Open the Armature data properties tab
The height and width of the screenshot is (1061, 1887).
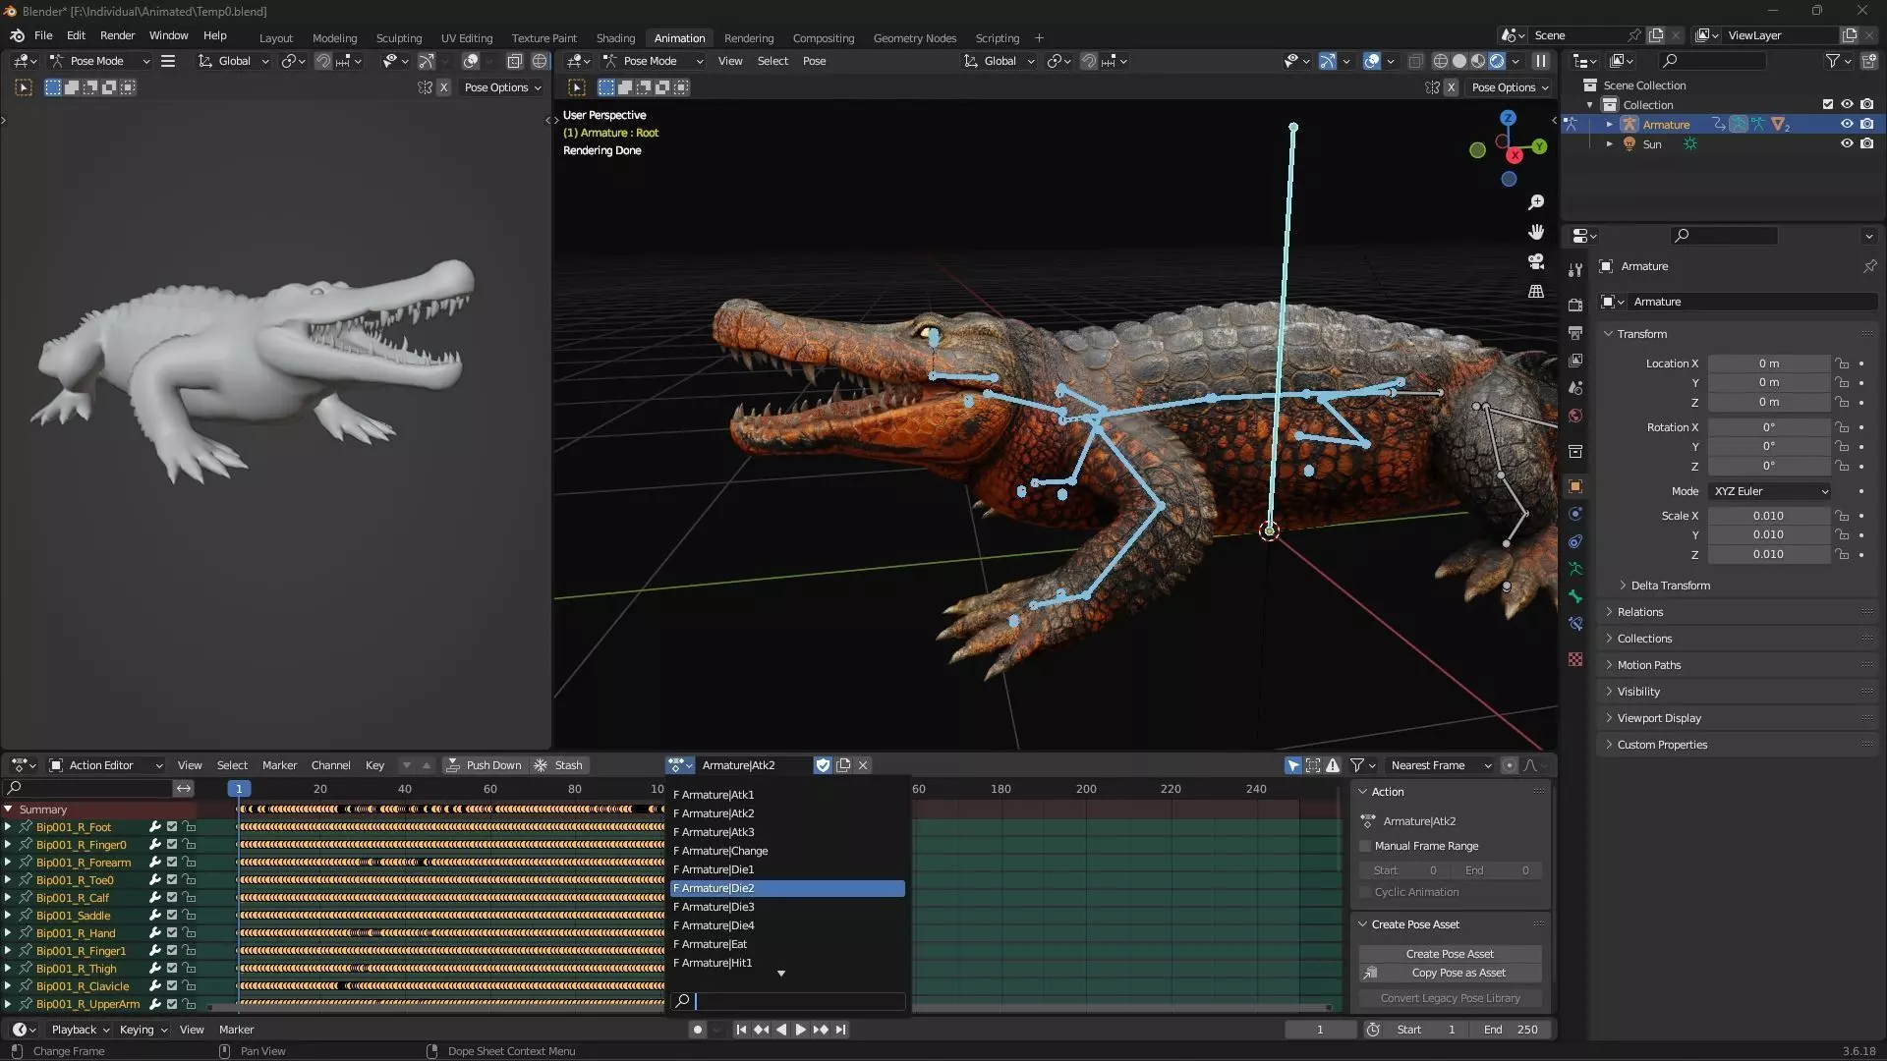point(1575,569)
